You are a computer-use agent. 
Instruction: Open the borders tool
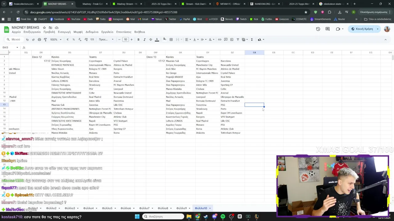(x=171, y=40)
